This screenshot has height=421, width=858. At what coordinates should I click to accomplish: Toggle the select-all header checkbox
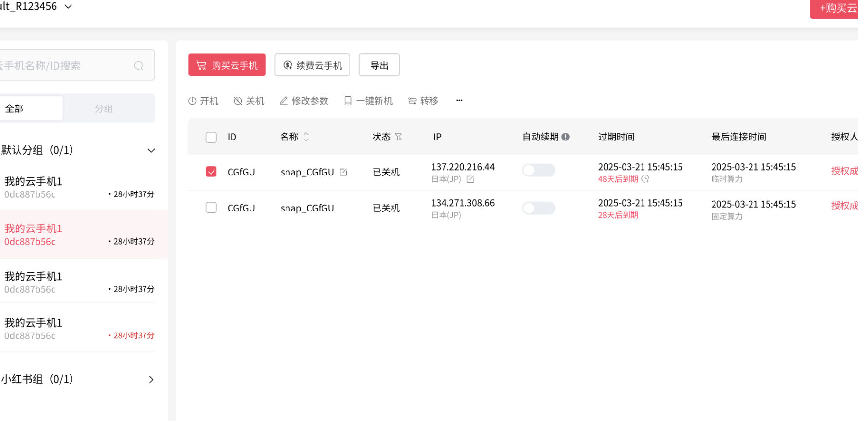(x=211, y=137)
